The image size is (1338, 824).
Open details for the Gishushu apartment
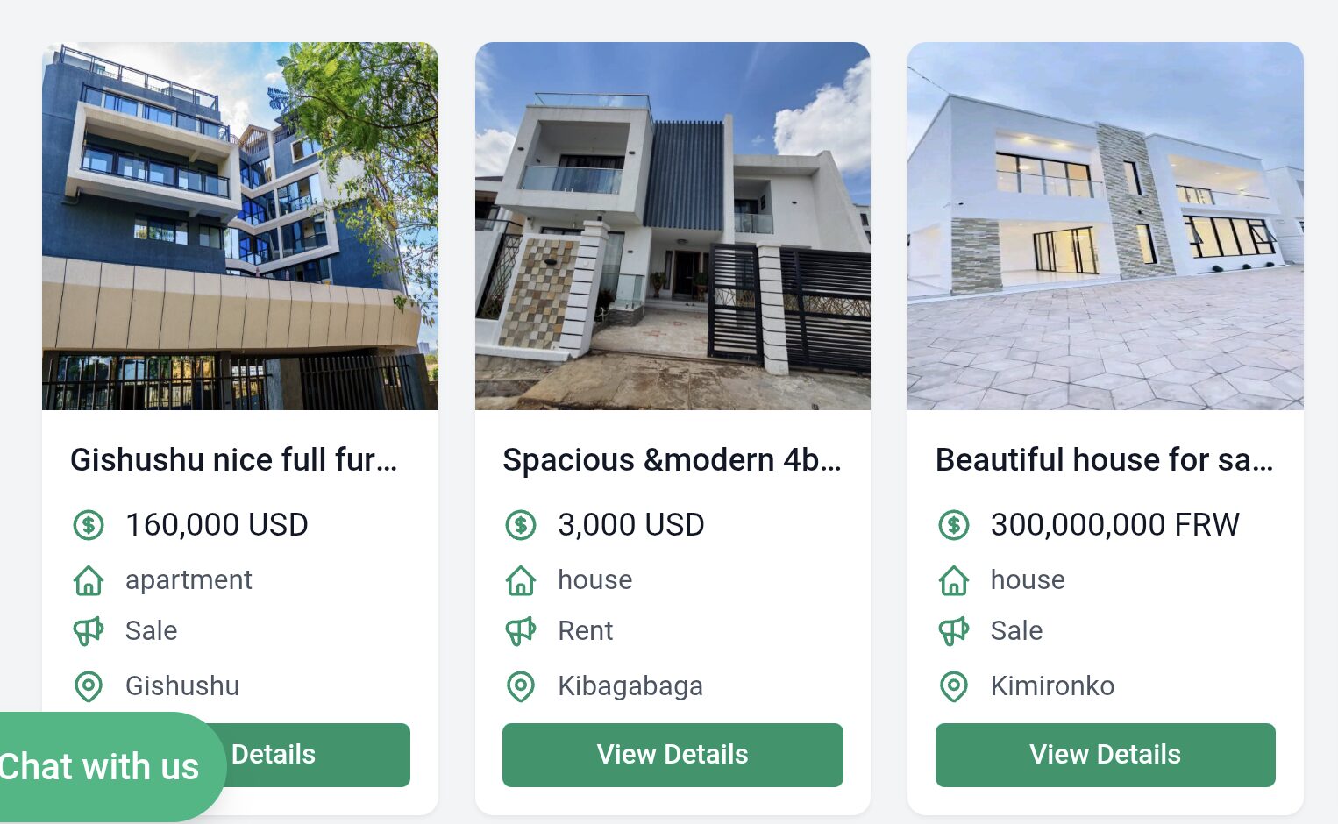316,755
